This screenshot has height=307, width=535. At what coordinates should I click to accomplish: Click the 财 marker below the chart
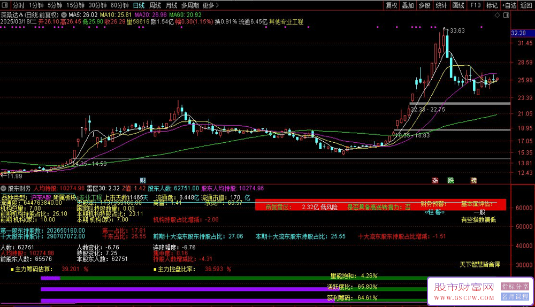[x=143, y=180]
